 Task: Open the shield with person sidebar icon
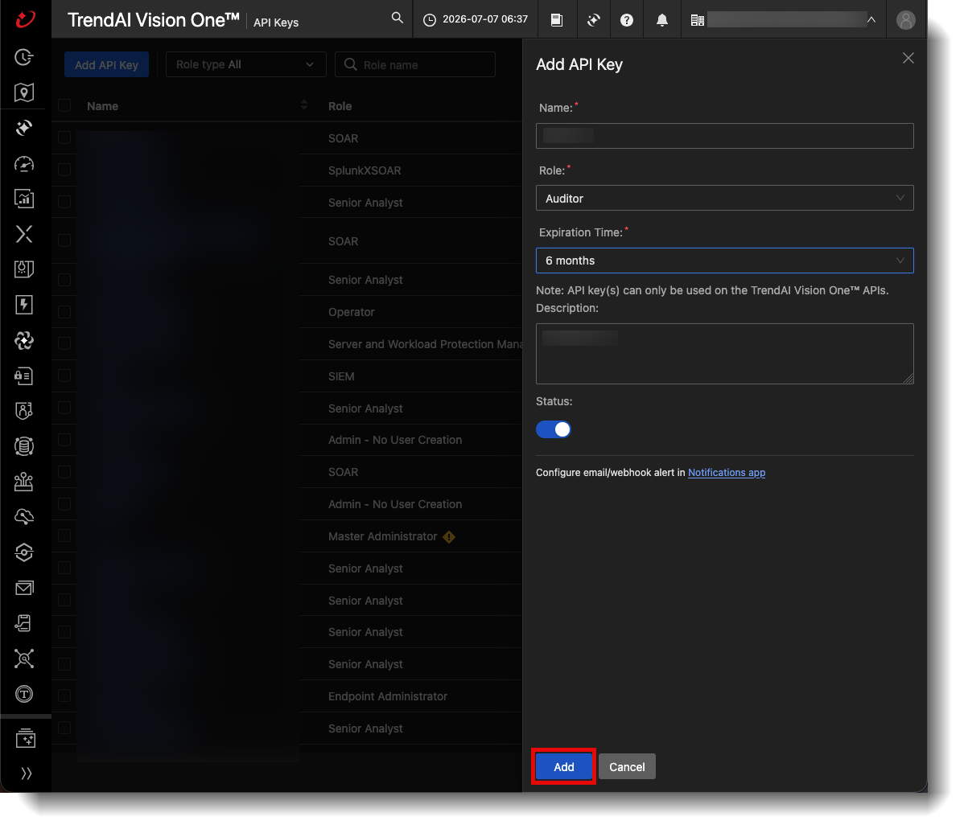coord(24,411)
